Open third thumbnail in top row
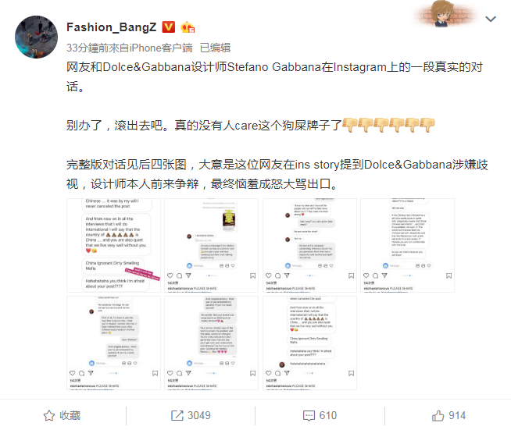The width and height of the screenshot is (511, 430). (x=309, y=245)
